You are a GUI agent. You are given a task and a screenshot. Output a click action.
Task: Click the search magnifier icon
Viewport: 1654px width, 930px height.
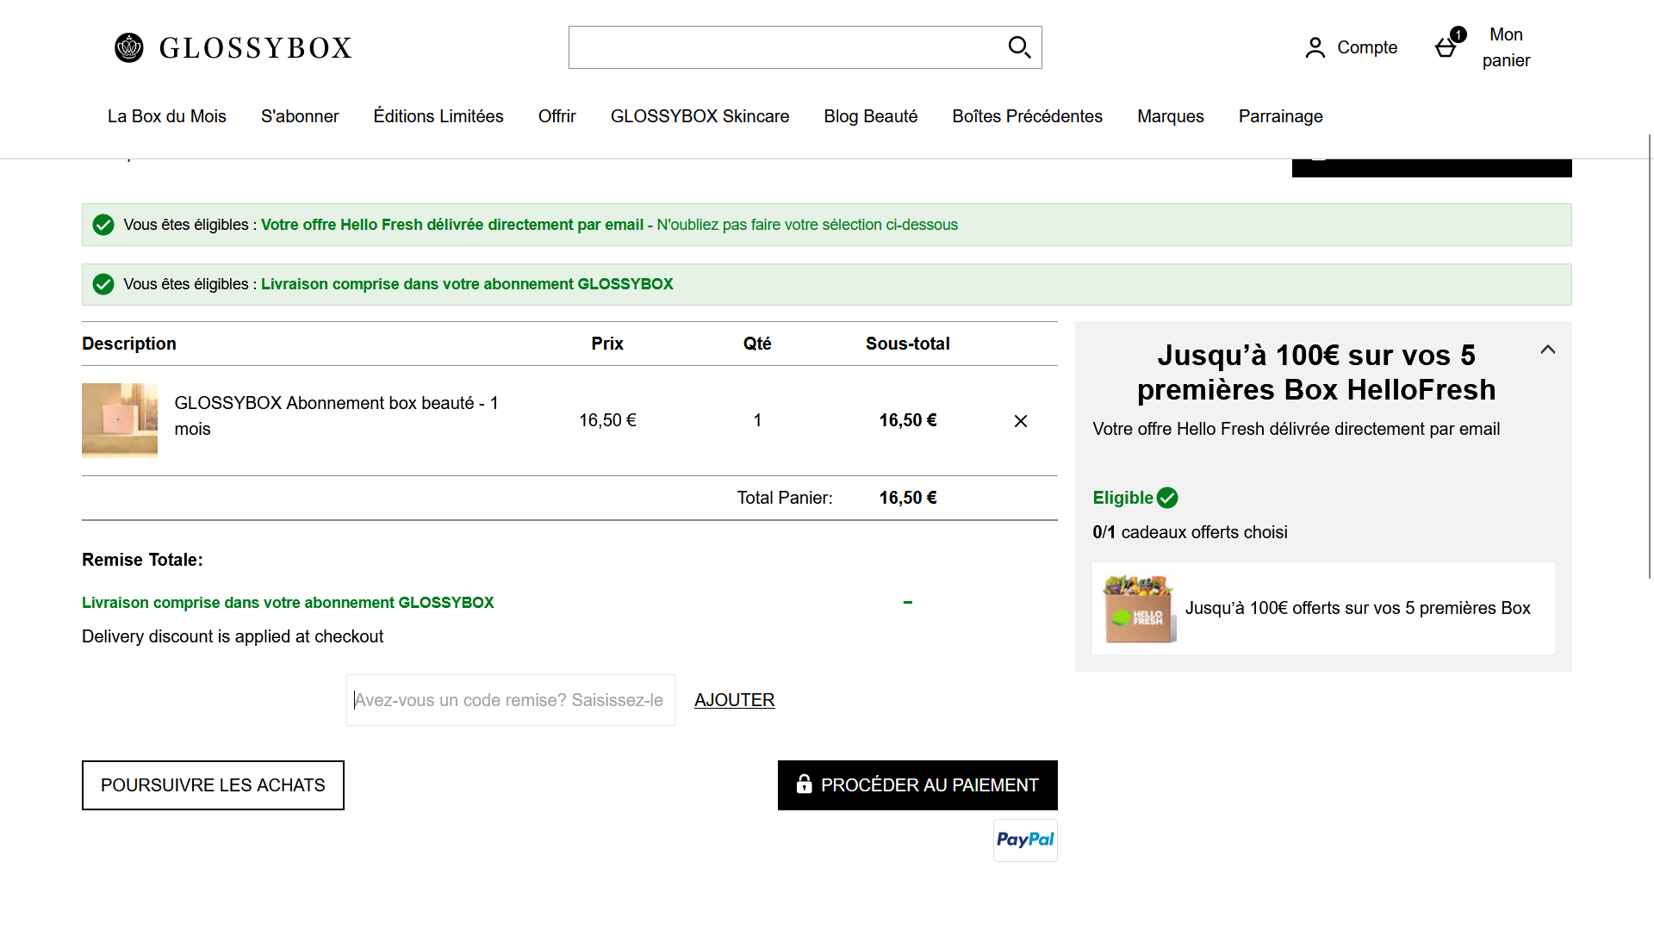coord(1019,47)
